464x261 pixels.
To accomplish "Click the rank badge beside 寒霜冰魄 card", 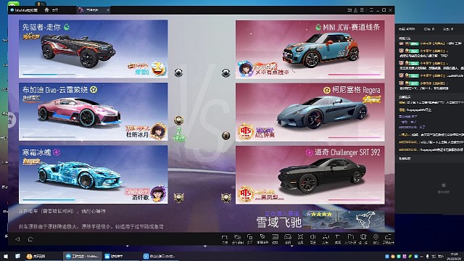I will click(179, 197).
